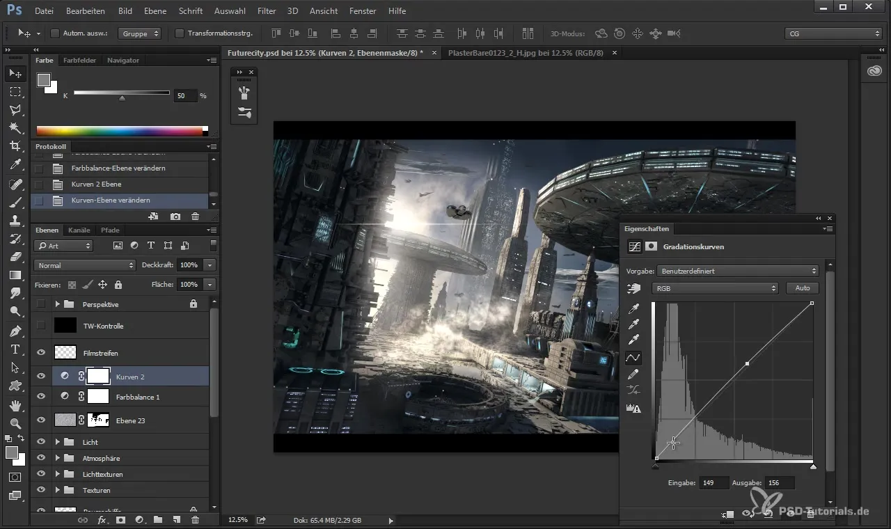891x529 pixels.
Task: Click the foreground color swatch in Farbe panel
Action: click(x=43, y=79)
